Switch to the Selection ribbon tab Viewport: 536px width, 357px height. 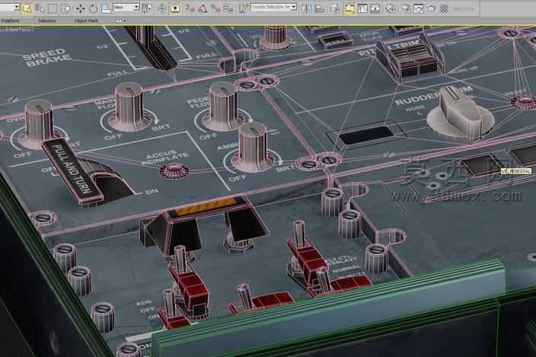46,21
